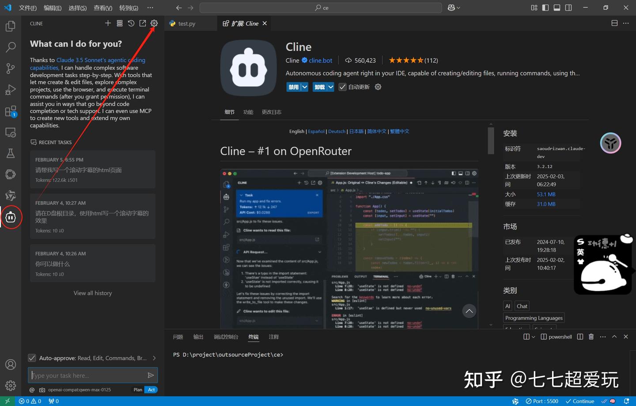Open the 查看(V) menu

pyautogui.click(x=103, y=8)
